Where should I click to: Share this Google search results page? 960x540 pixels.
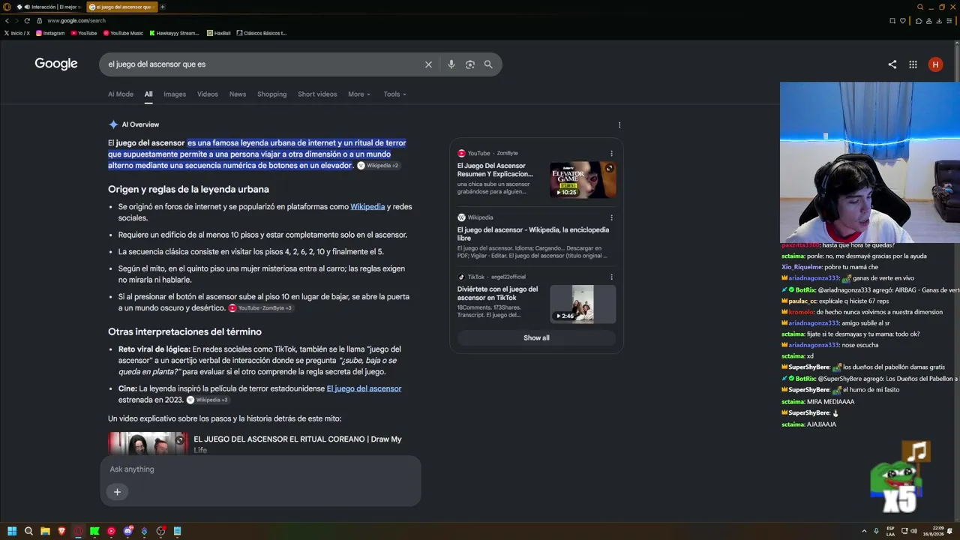pyautogui.click(x=892, y=64)
